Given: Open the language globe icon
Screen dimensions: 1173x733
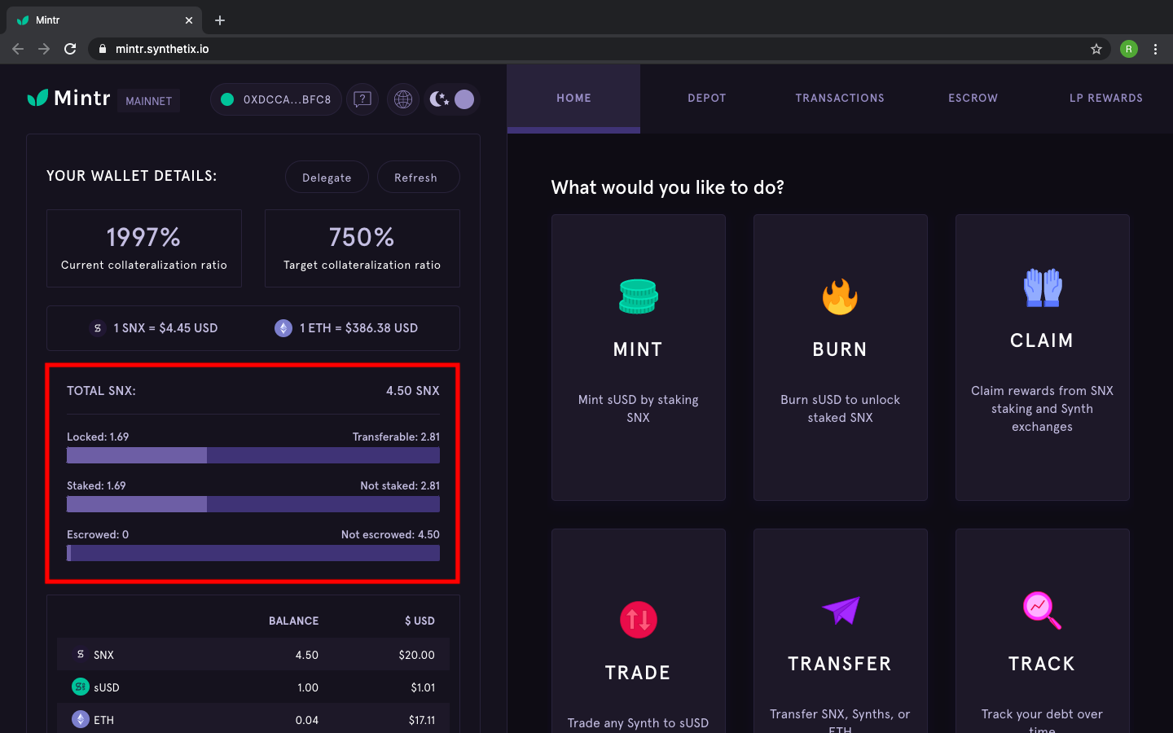Looking at the screenshot, I should click(403, 99).
